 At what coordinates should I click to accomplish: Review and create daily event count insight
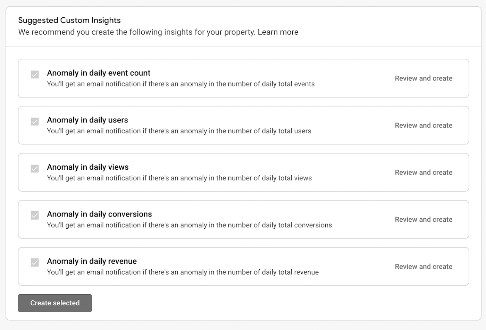[424, 78]
